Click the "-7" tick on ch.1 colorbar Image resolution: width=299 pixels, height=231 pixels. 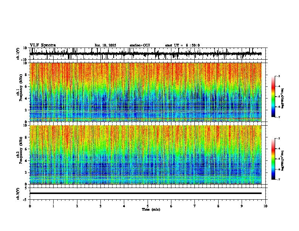[x=279, y=117]
